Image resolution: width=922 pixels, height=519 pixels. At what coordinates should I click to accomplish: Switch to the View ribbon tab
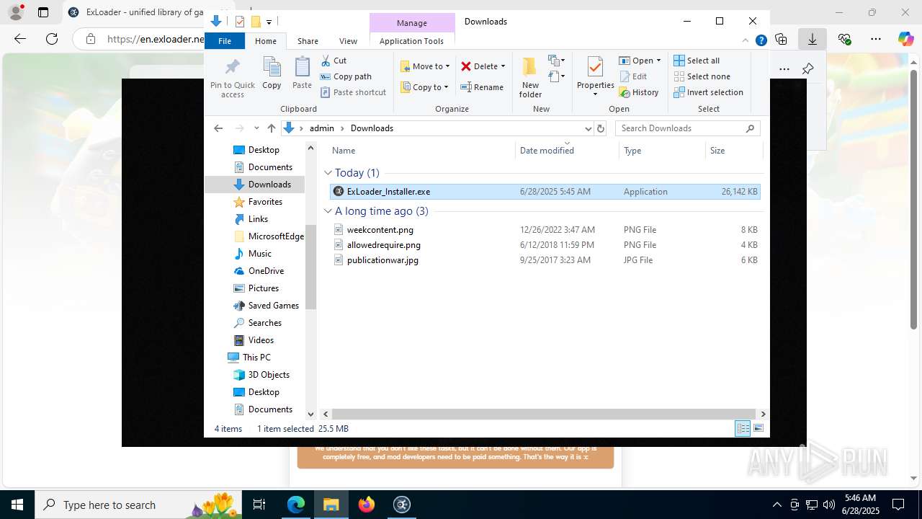[348, 41]
